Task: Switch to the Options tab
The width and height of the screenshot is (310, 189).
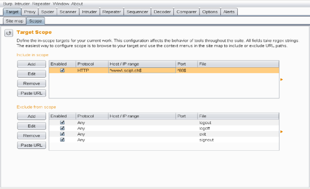Action: click(x=210, y=12)
